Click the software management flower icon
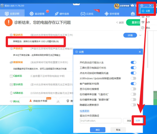 coord(107,14)
